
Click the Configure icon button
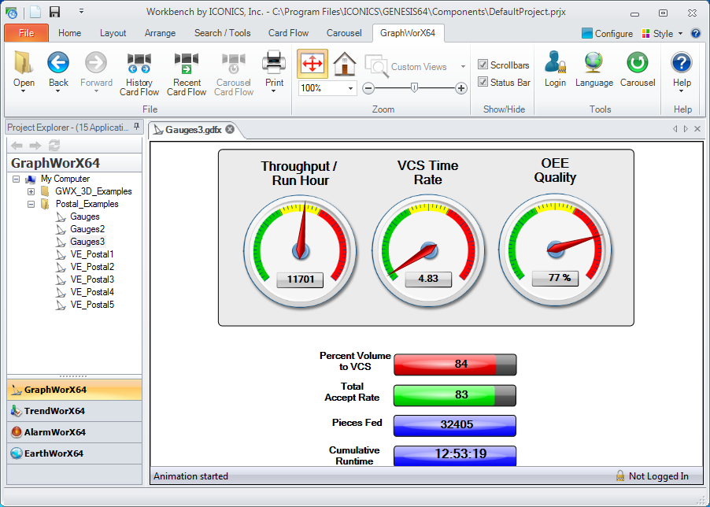coord(607,34)
